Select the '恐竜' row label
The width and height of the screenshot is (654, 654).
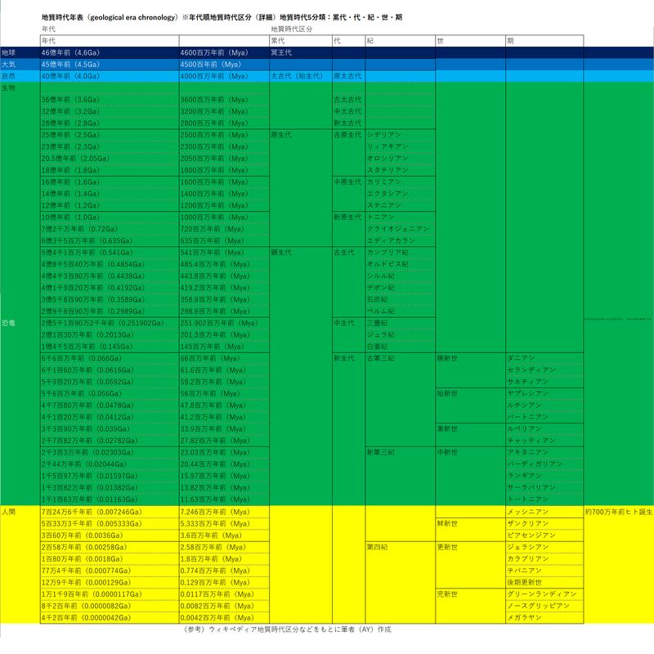[9, 323]
